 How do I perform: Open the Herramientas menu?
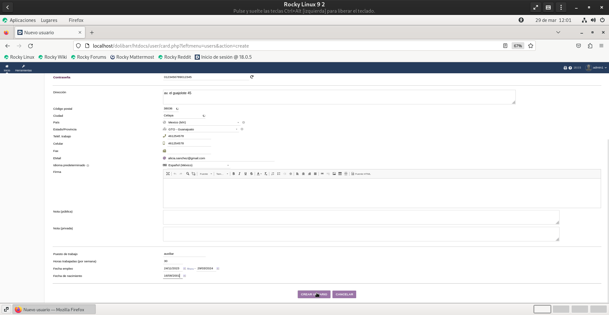coord(23,68)
